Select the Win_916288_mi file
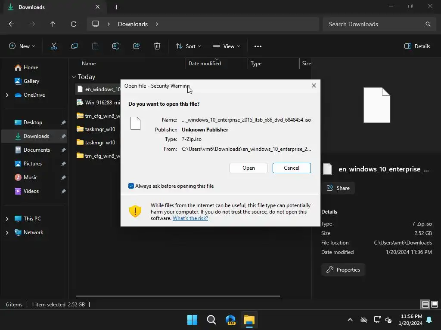441x330 pixels. pos(98,102)
